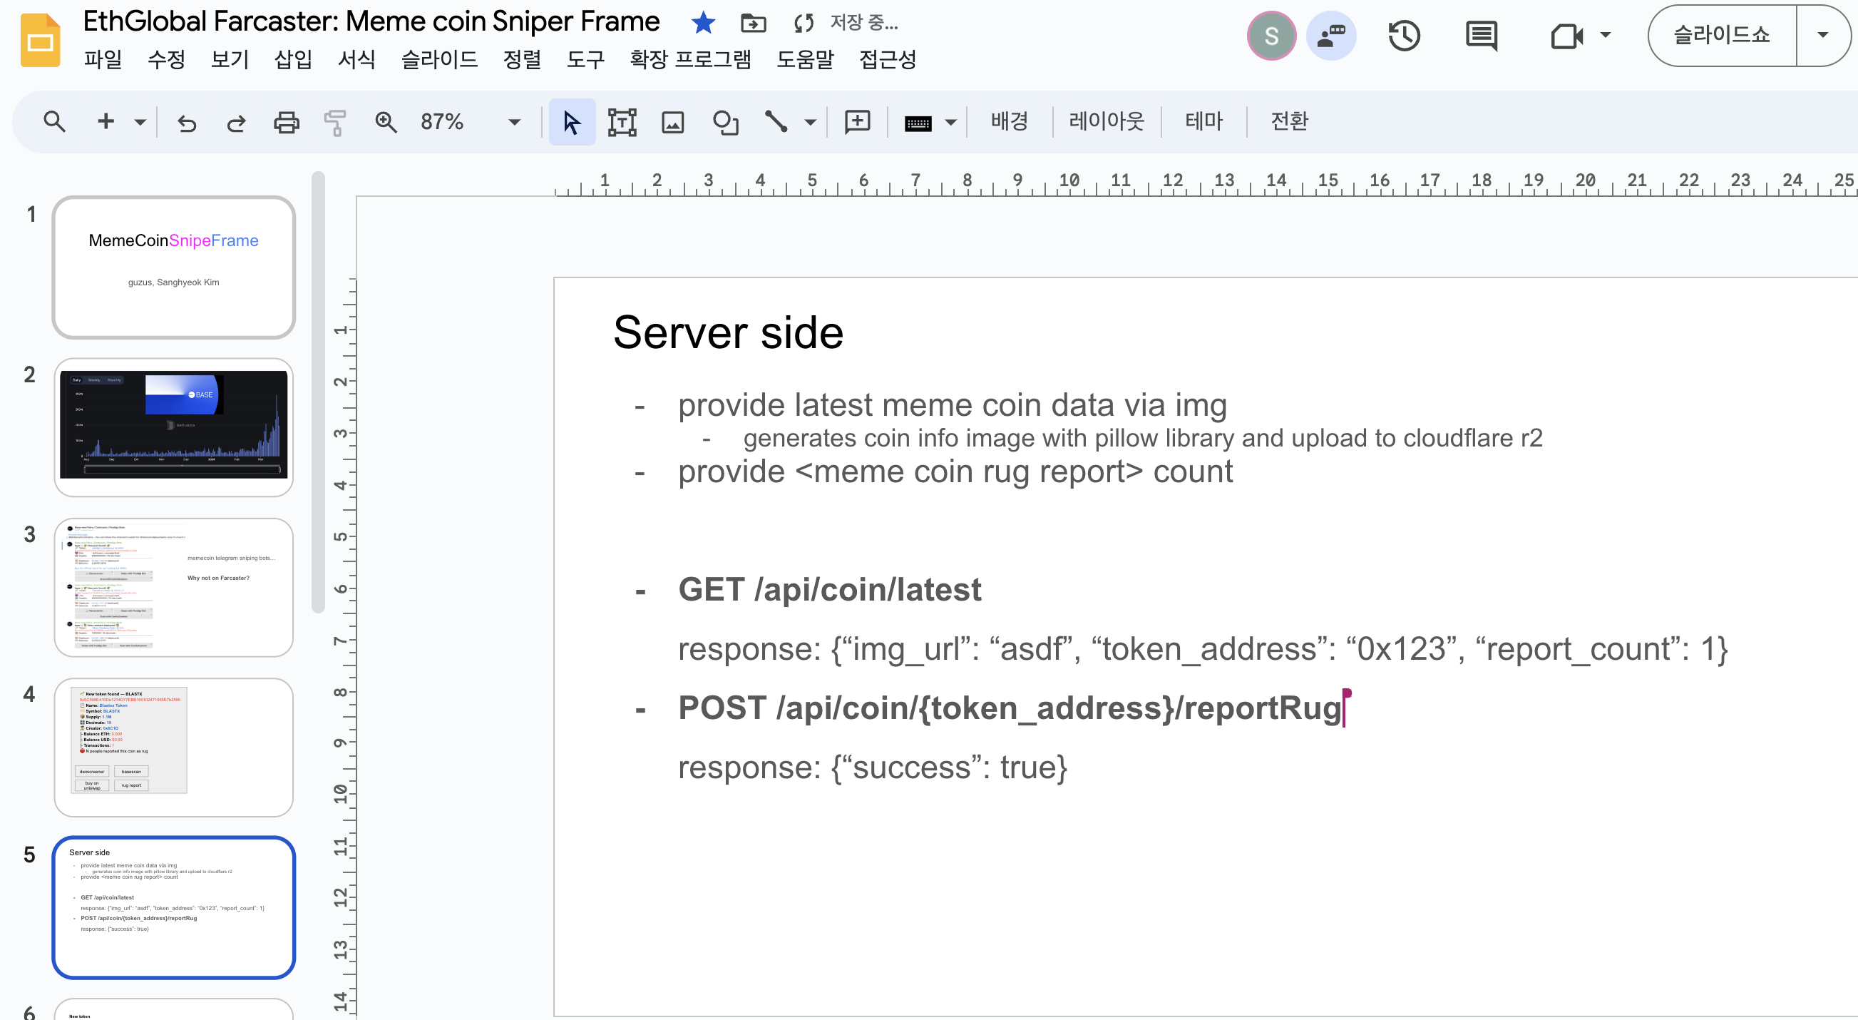Open the slideshow options dropdown arrow
The height and width of the screenshot is (1020, 1858).
pyautogui.click(x=1822, y=35)
